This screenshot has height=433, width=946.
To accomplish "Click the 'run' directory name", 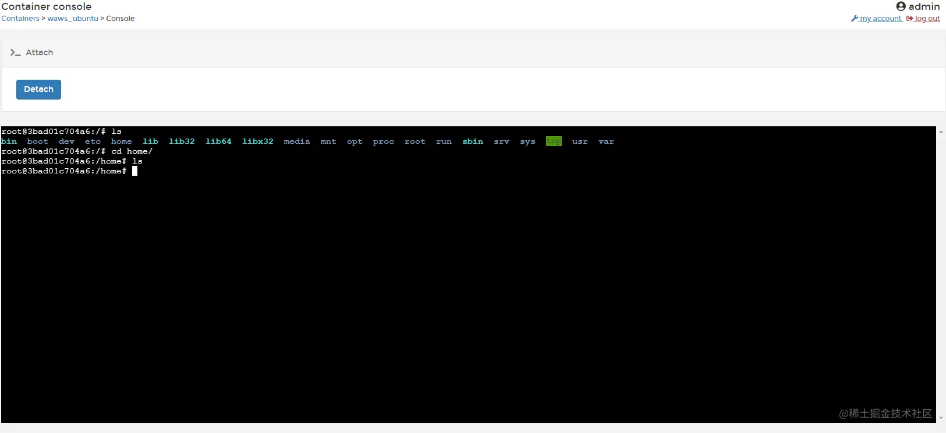I will click(x=444, y=141).
